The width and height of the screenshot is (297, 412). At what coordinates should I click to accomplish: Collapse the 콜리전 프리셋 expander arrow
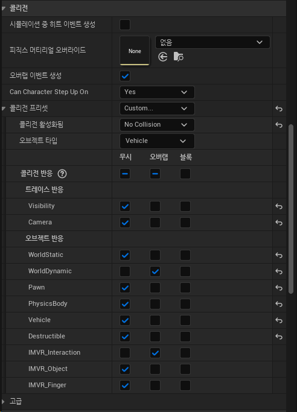4,108
